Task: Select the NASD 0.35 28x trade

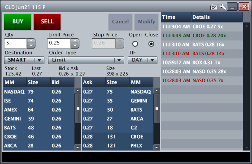Action: (x=202, y=72)
